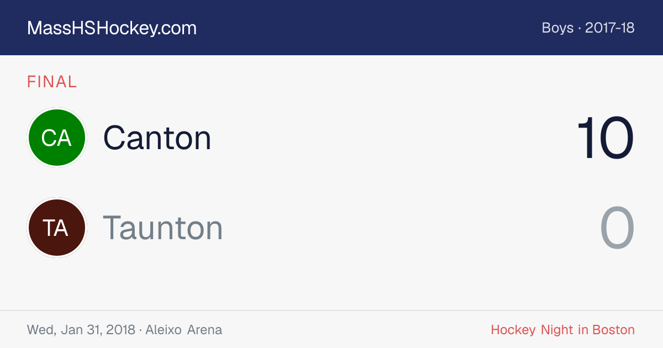Open the Hockey Night in Boston link
The width and height of the screenshot is (663, 348).
[563, 330]
